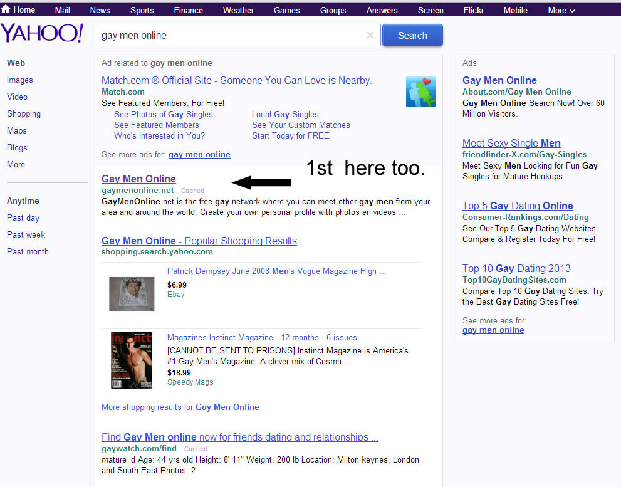The width and height of the screenshot is (621, 487).
Task: Click the blue Search button
Action: [x=412, y=36]
